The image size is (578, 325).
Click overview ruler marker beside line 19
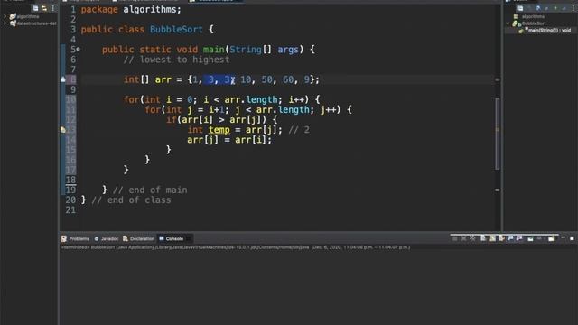498,190
